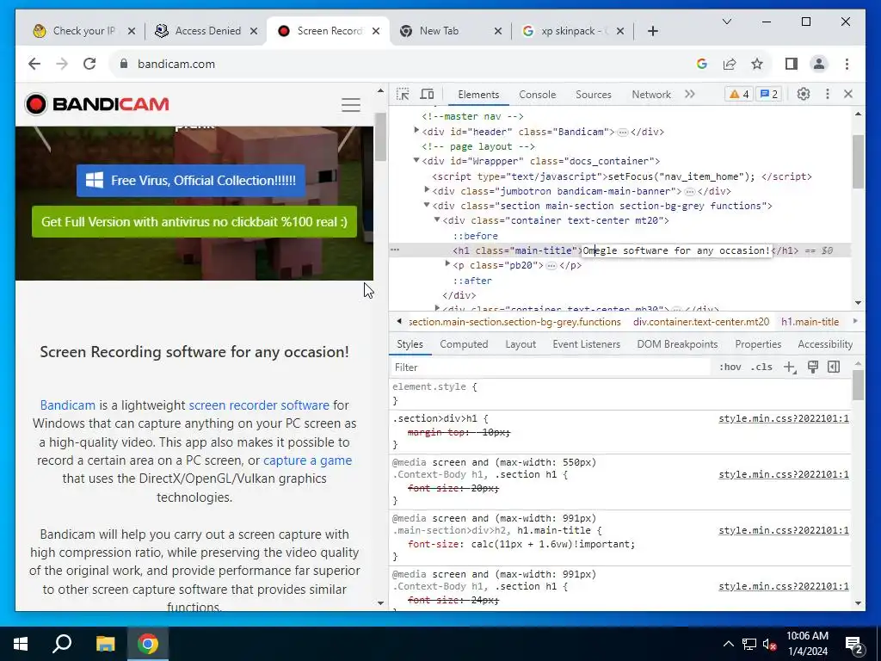Follow the Bandicam link in the paragraph
The image size is (881, 661).
click(67, 405)
